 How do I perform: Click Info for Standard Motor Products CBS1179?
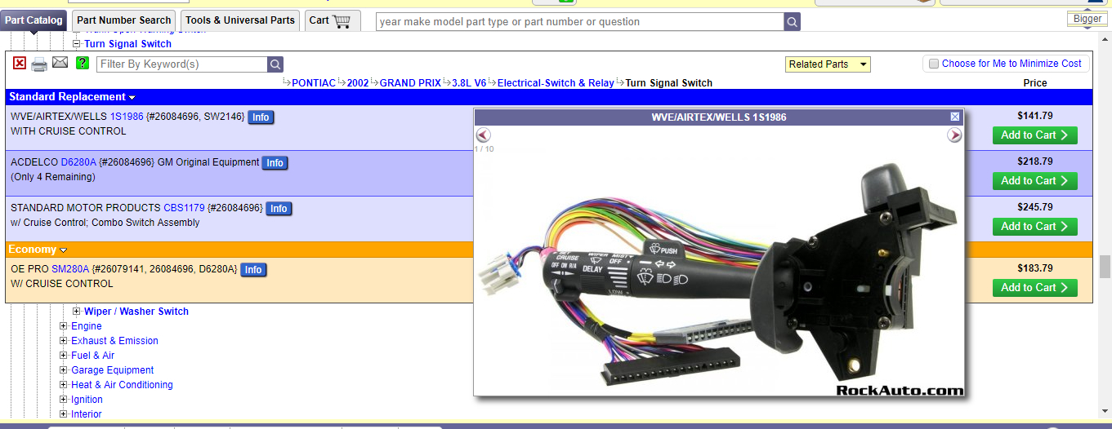pyautogui.click(x=279, y=209)
